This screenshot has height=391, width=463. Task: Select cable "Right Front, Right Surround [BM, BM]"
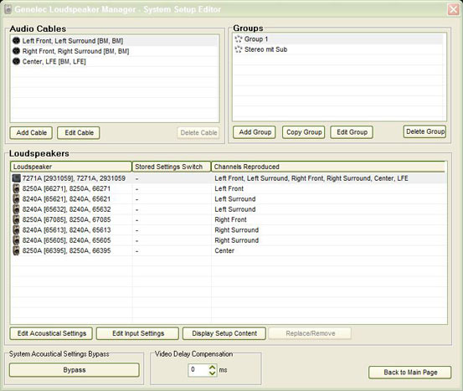coord(115,51)
